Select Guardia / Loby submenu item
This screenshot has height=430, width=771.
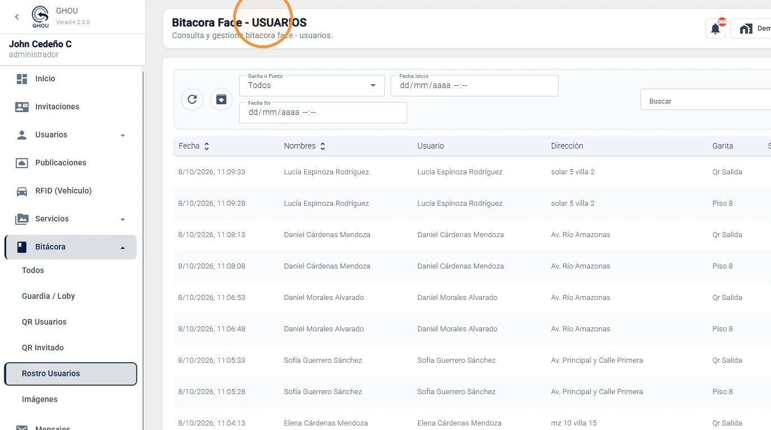pyautogui.click(x=48, y=296)
